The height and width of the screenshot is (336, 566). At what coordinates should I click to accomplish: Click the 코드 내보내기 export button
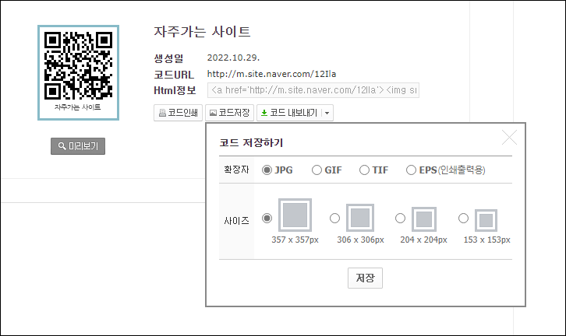(x=288, y=113)
